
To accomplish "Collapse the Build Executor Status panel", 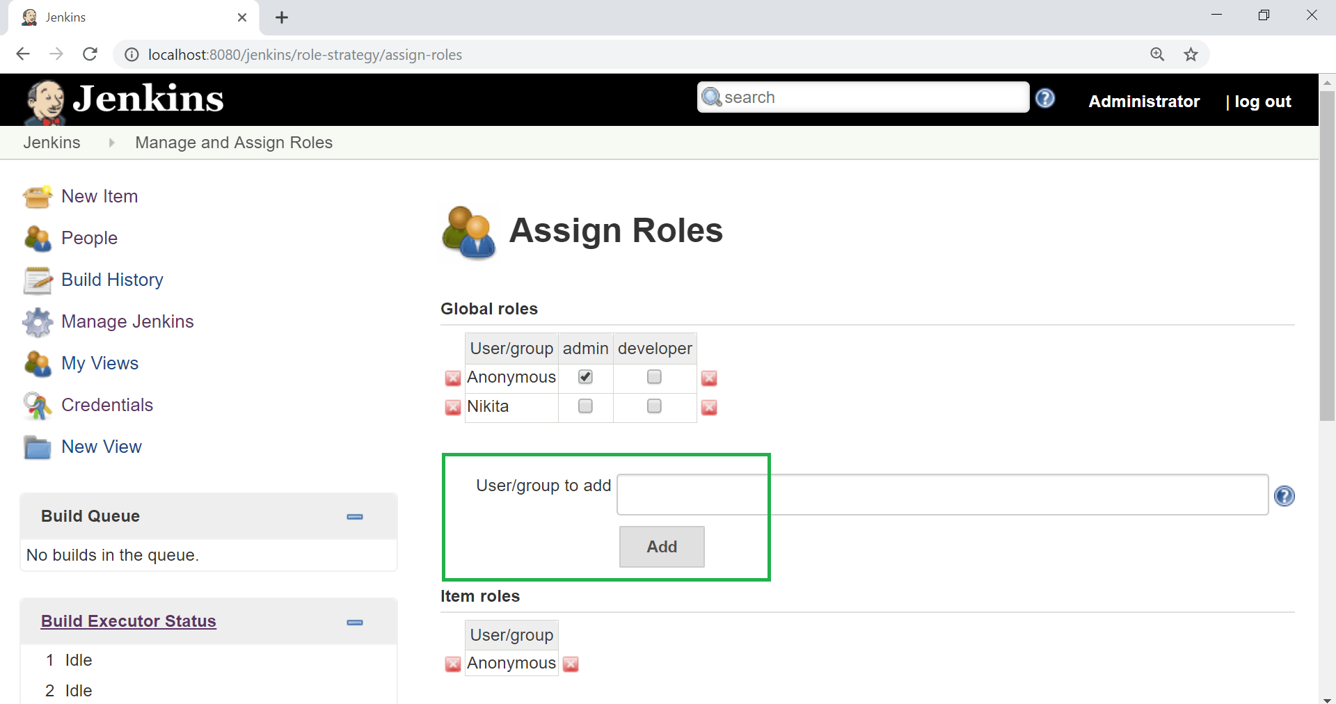I will click(x=355, y=623).
